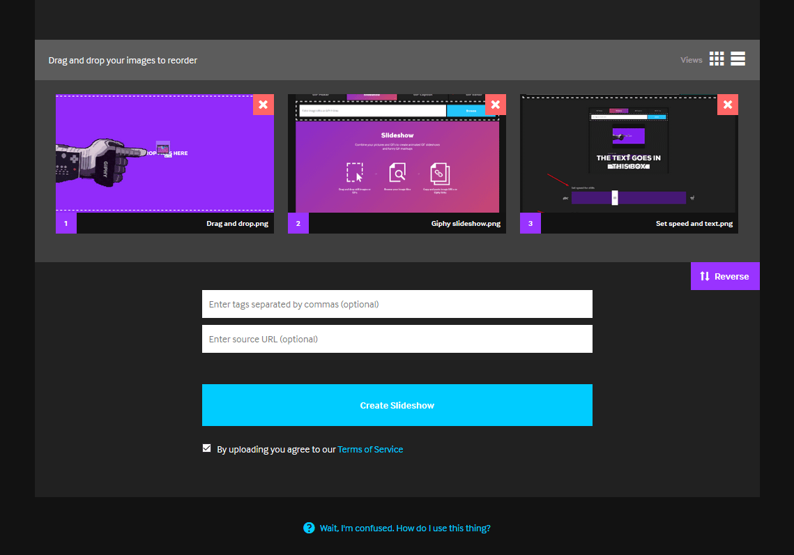Remove Set speed and text.png image

pyautogui.click(x=728, y=105)
